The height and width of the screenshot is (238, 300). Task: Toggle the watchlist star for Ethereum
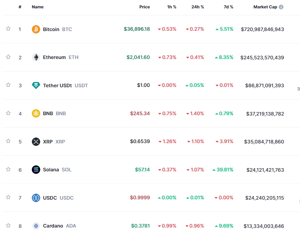click(8, 57)
